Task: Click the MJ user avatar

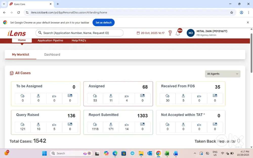Action: pos(191,33)
